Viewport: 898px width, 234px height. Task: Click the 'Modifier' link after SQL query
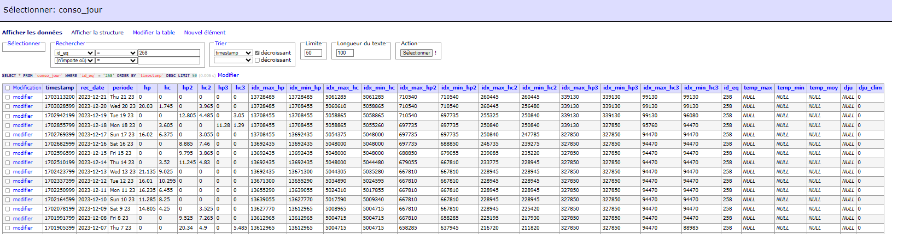coord(228,75)
